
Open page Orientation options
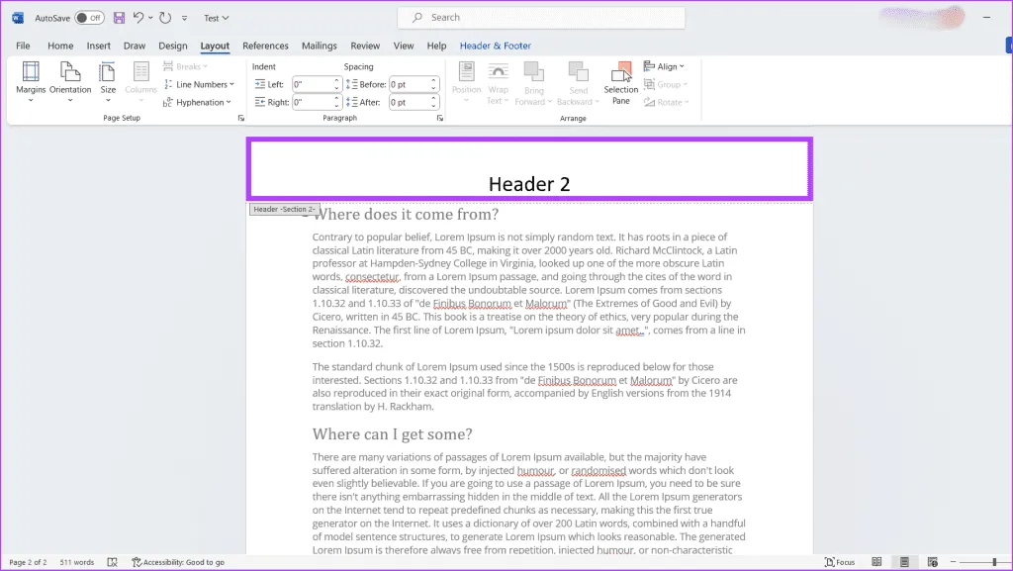[70, 79]
